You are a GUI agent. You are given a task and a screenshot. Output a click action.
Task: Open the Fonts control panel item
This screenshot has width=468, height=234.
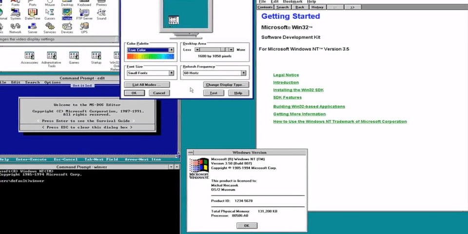point(16,3)
